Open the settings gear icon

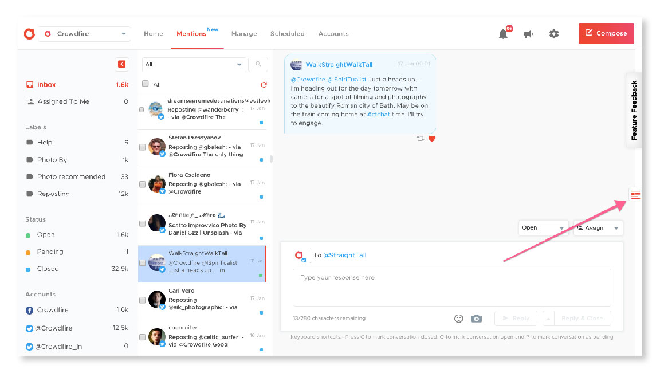pyautogui.click(x=554, y=34)
